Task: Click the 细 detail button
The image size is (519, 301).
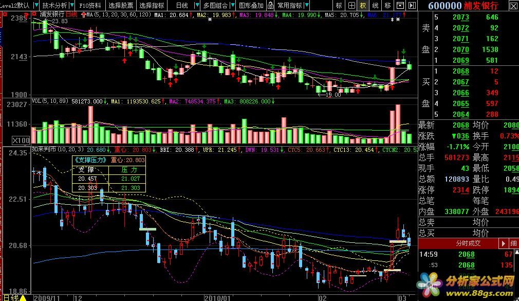Action: point(513,244)
